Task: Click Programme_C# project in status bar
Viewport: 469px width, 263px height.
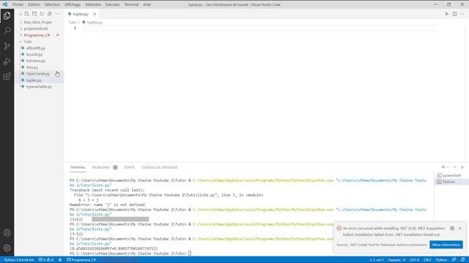Action: [81, 260]
